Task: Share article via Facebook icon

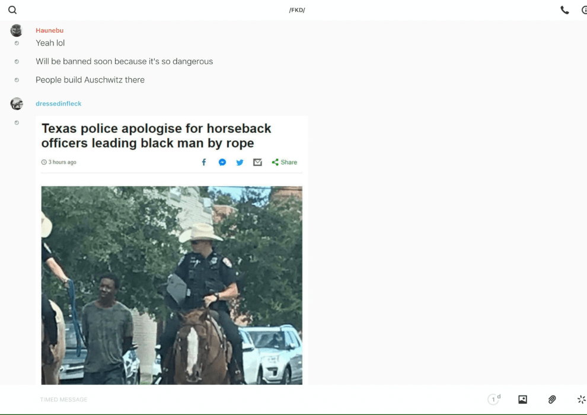Action: coord(204,162)
